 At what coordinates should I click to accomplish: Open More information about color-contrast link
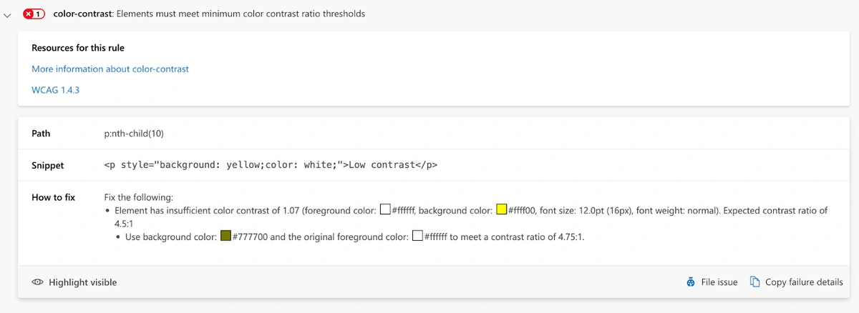pos(110,69)
